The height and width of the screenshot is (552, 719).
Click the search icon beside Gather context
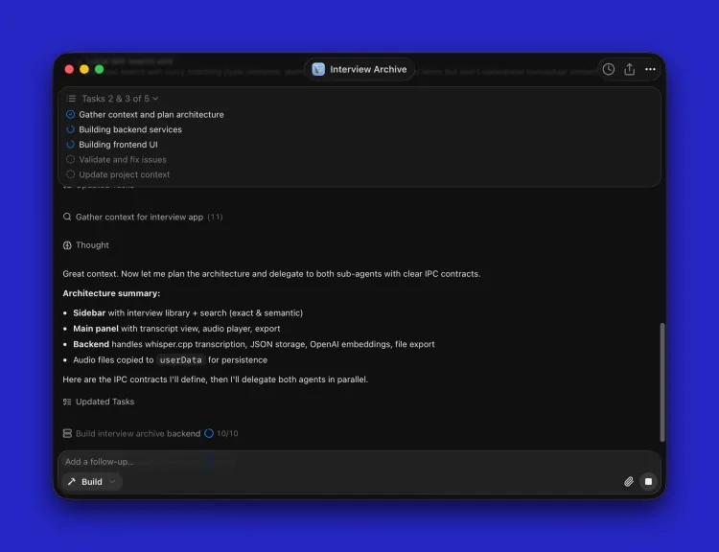[67, 217]
